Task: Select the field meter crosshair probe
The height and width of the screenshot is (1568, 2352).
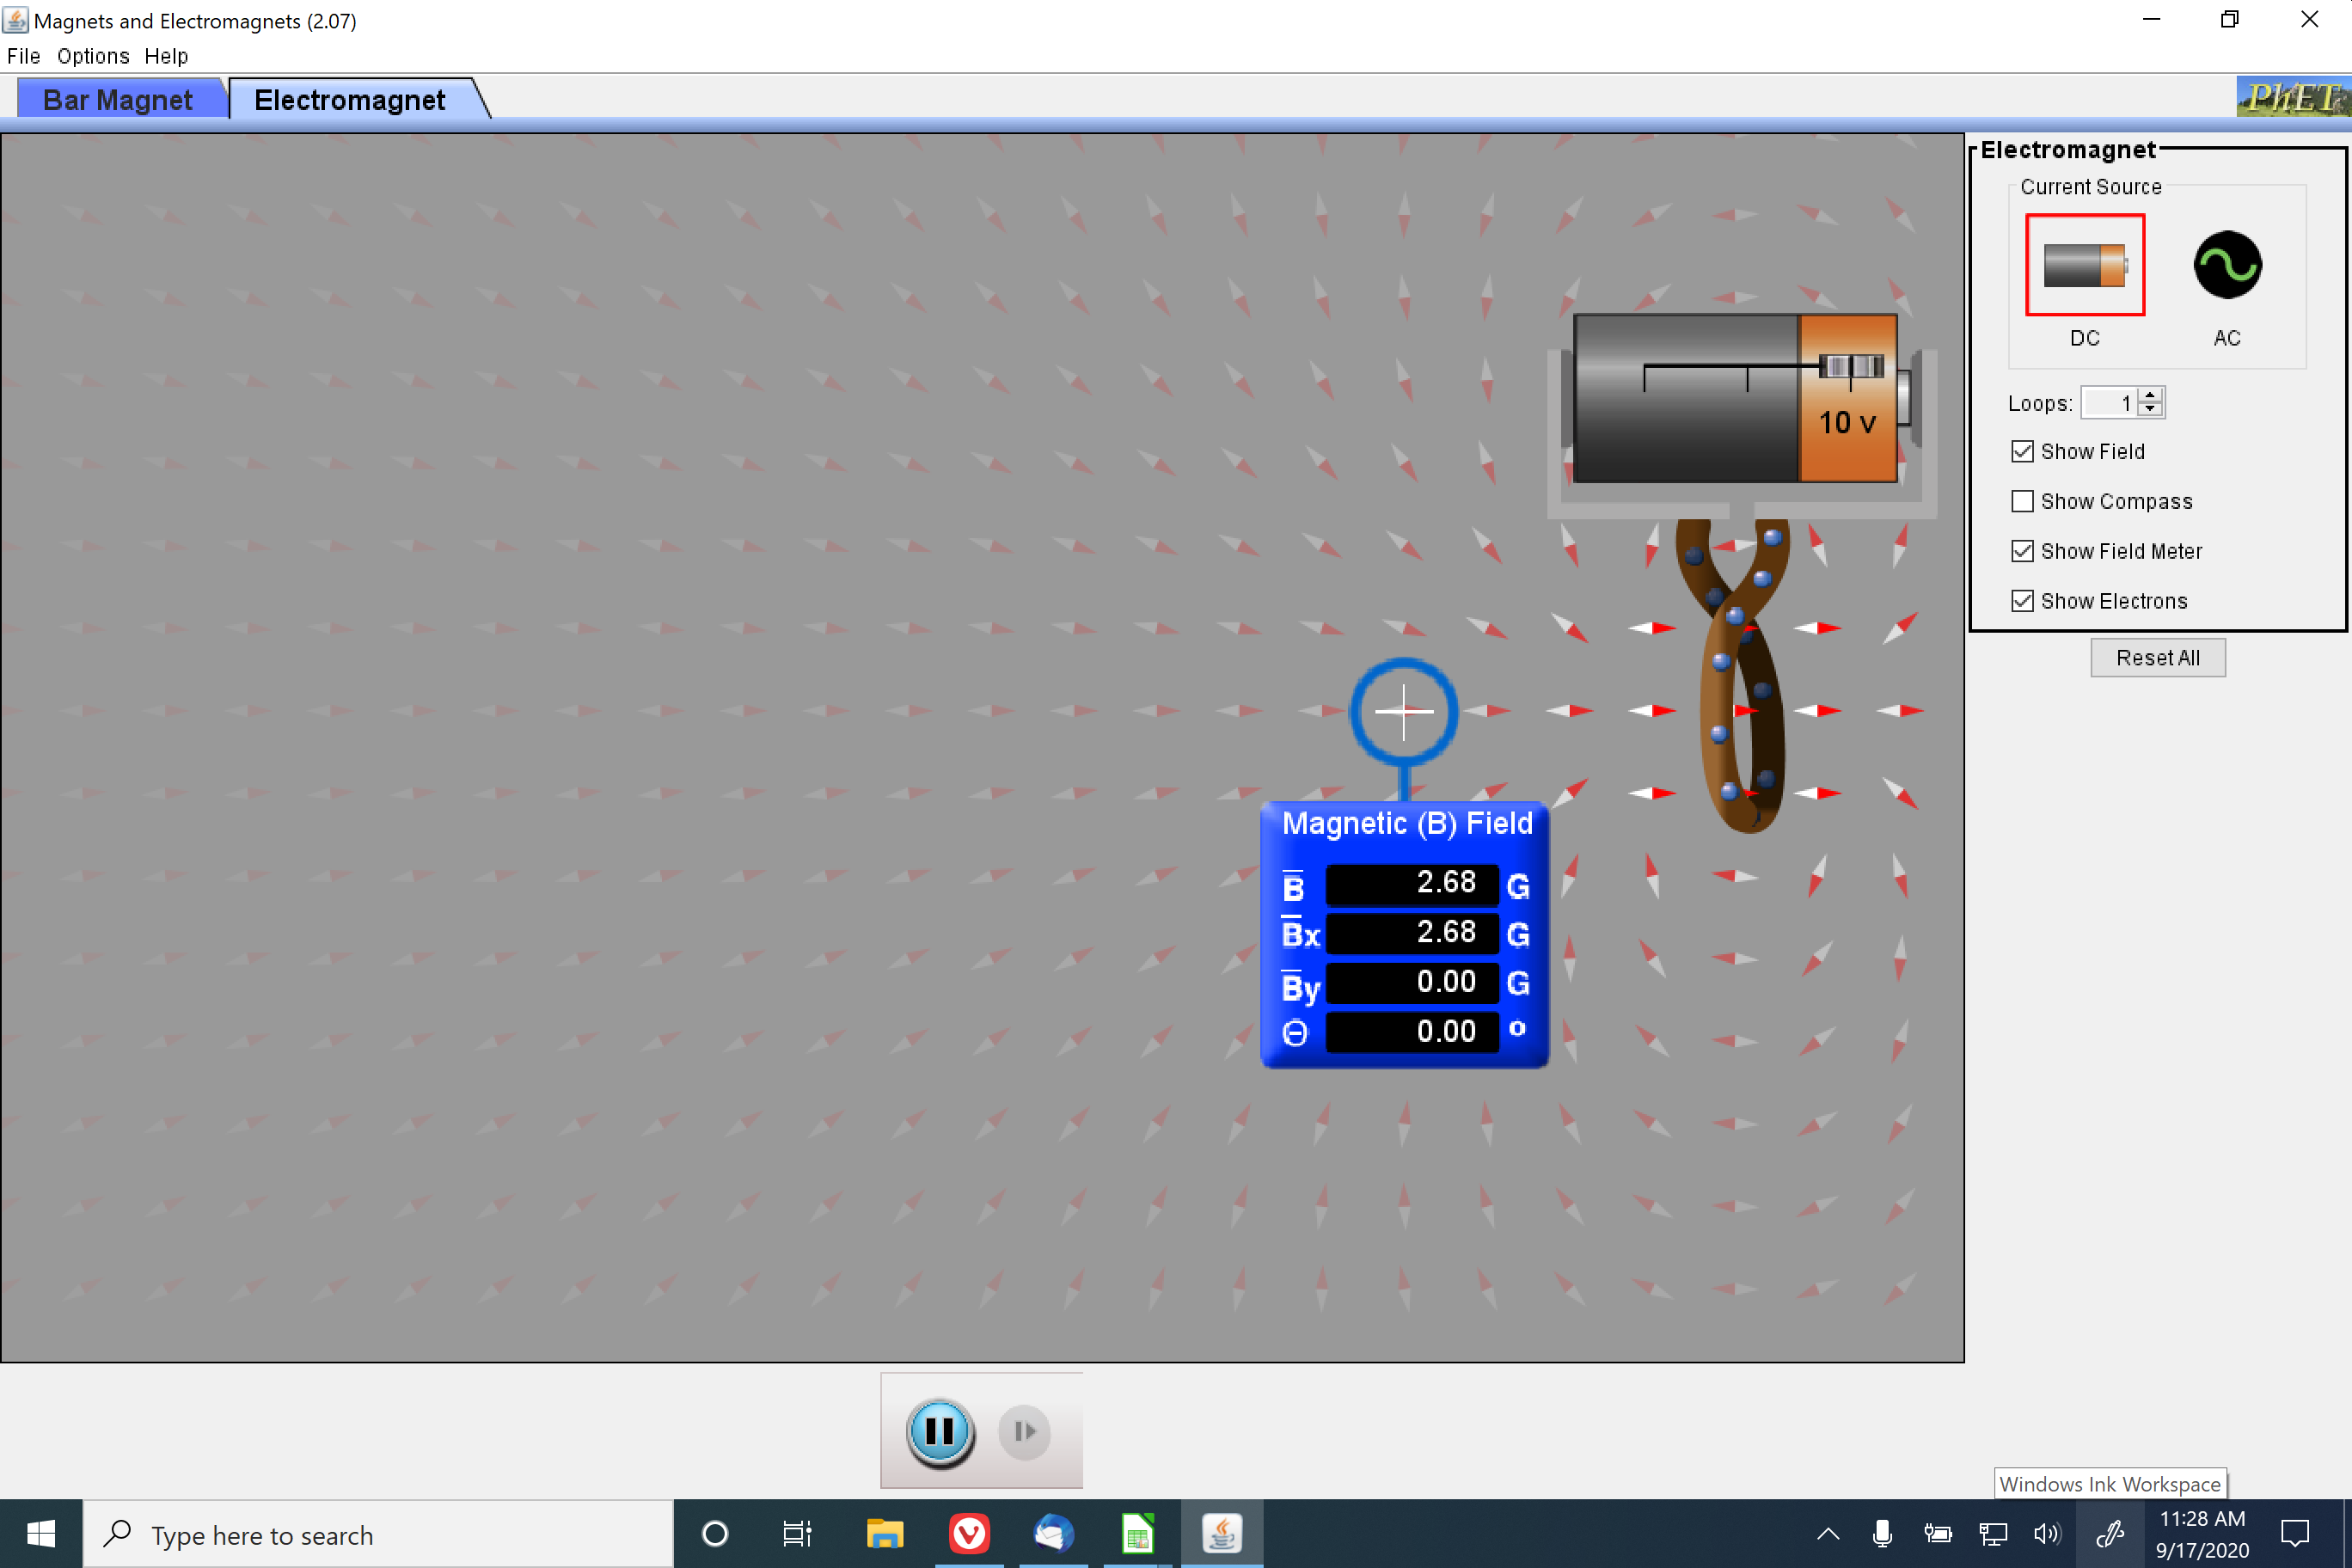Action: pyautogui.click(x=1404, y=711)
